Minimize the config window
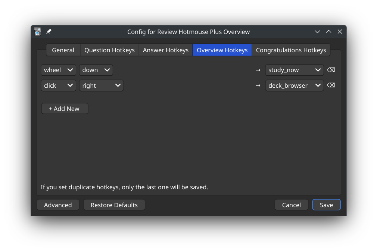 (x=317, y=32)
